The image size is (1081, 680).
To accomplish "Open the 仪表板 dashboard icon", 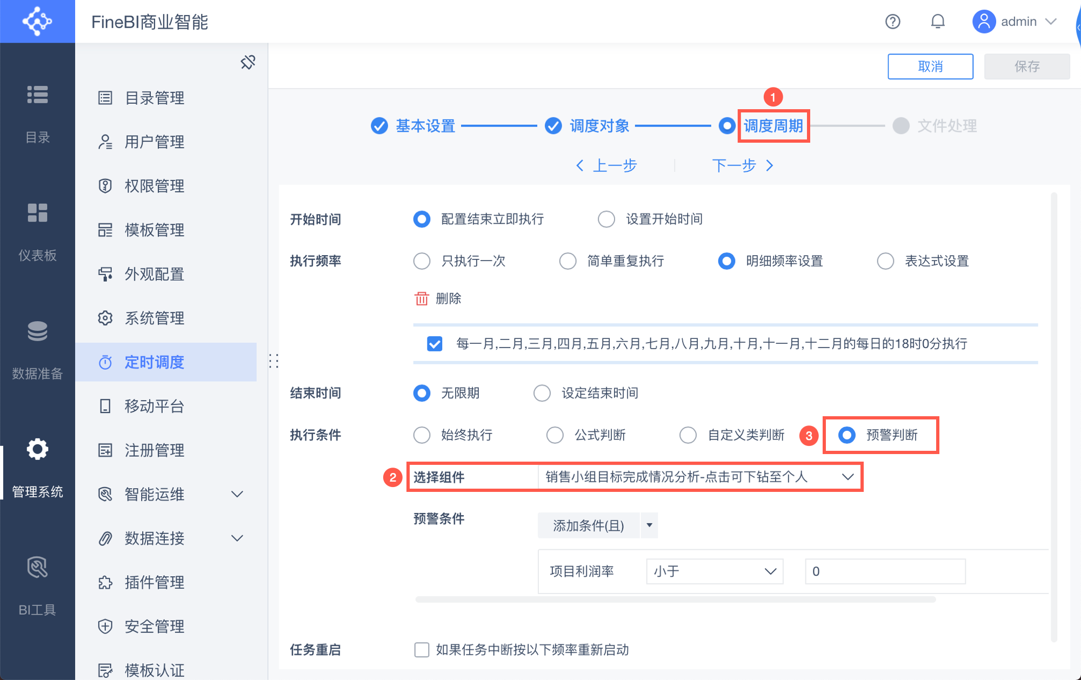I will pos(37,213).
